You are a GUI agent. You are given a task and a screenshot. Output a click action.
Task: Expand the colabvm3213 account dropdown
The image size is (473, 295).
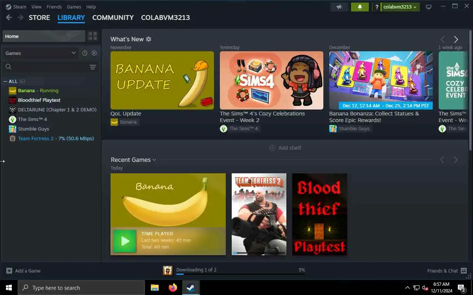coord(400,7)
